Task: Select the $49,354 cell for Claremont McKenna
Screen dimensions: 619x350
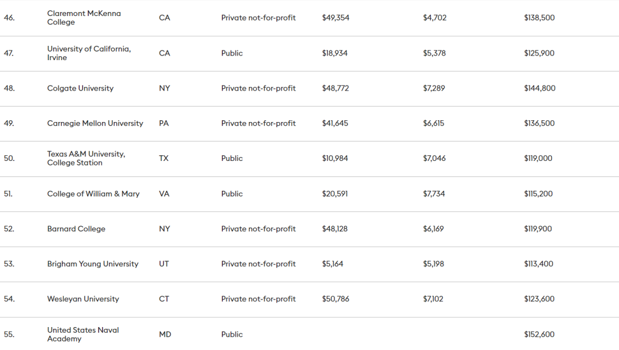Action: (336, 18)
